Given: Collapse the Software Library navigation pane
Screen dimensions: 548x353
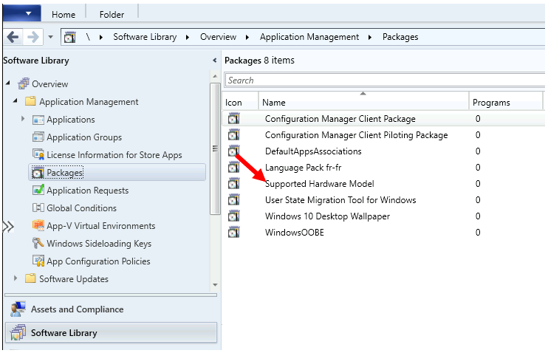Looking at the screenshot, I should point(215,61).
